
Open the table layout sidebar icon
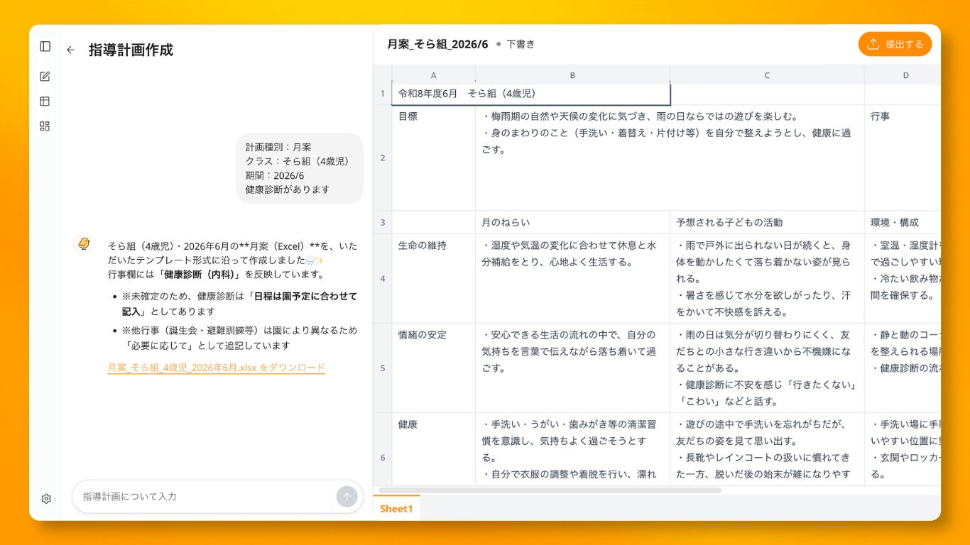coord(45,101)
